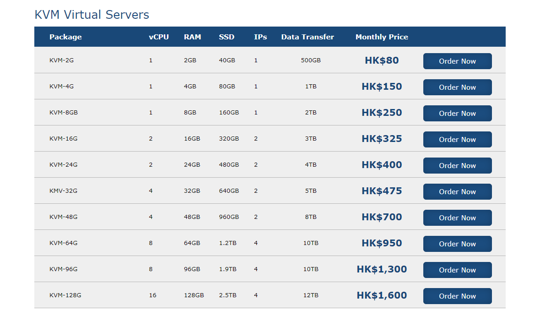Viewport: 540px width, 316px height.
Task: Click the 320GB SSD value
Action: pyautogui.click(x=229, y=138)
